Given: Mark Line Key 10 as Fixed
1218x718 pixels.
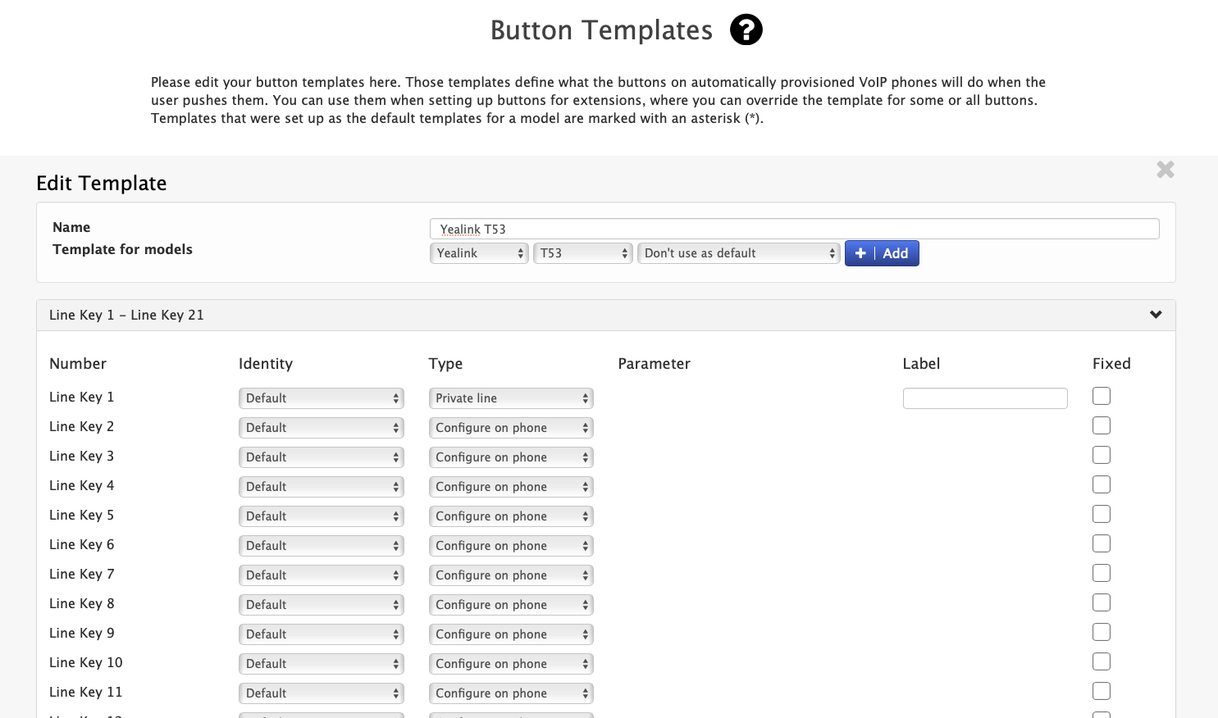Looking at the screenshot, I should pyautogui.click(x=1101, y=661).
